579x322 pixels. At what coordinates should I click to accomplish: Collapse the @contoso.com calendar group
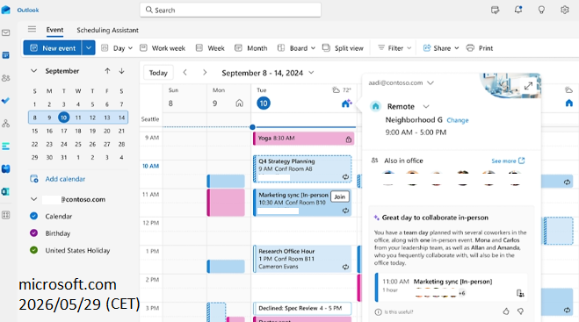[33, 199]
